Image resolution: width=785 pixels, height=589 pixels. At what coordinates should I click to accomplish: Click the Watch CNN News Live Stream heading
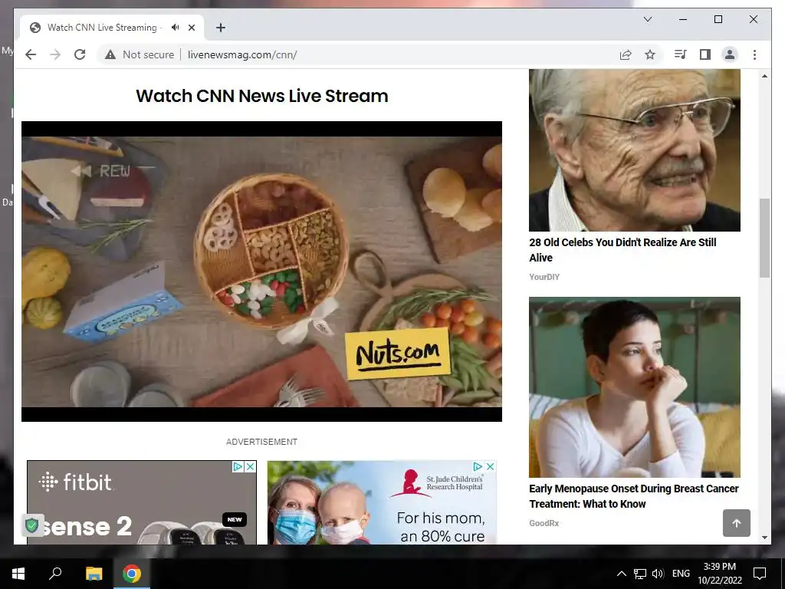pyautogui.click(x=262, y=96)
